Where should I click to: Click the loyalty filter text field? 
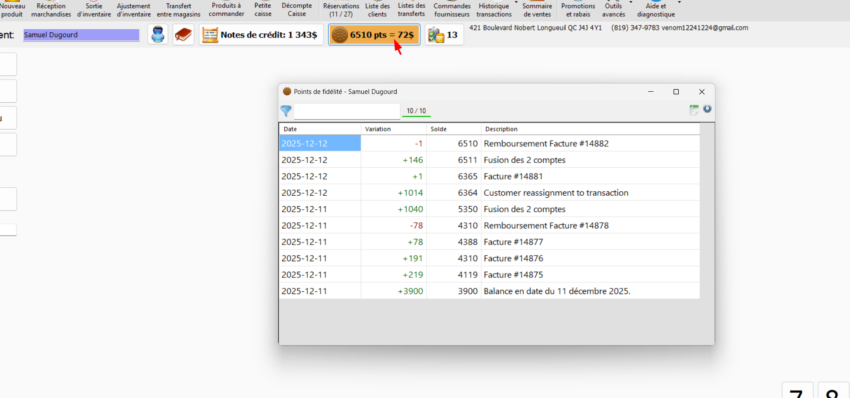[x=347, y=111]
